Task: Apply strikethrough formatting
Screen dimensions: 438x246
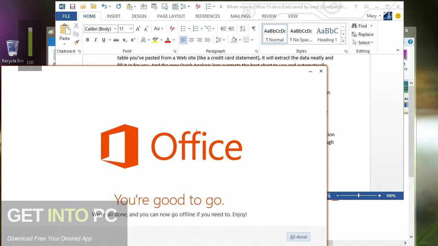Action: (116, 40)
